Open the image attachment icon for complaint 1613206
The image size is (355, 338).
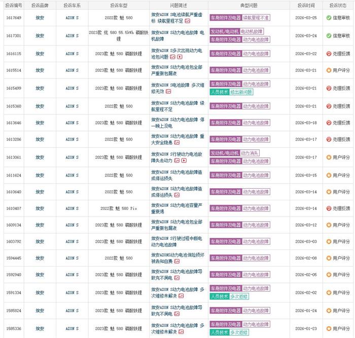tap(178, 143)
